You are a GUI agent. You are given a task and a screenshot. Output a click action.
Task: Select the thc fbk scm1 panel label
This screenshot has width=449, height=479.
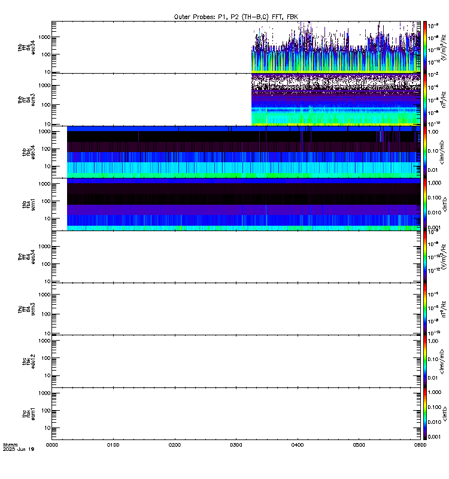click(29, 414)
